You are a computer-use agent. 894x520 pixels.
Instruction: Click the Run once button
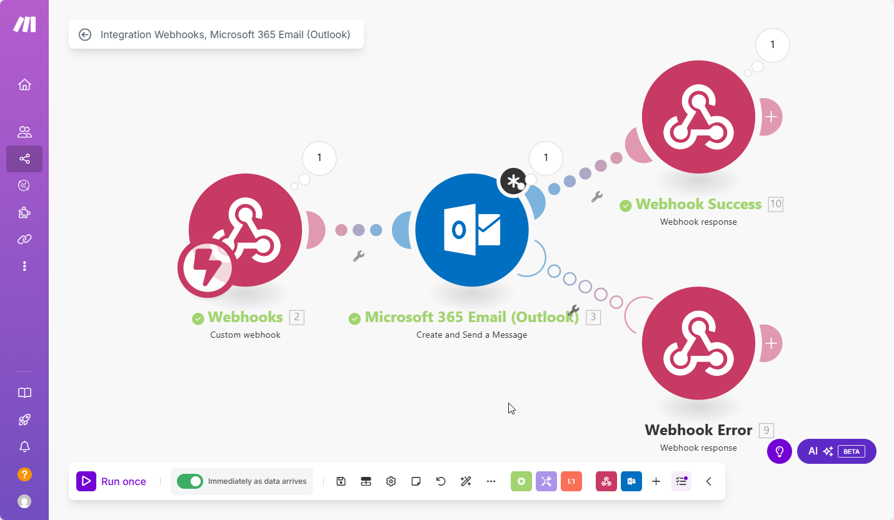tap(111, 481)
